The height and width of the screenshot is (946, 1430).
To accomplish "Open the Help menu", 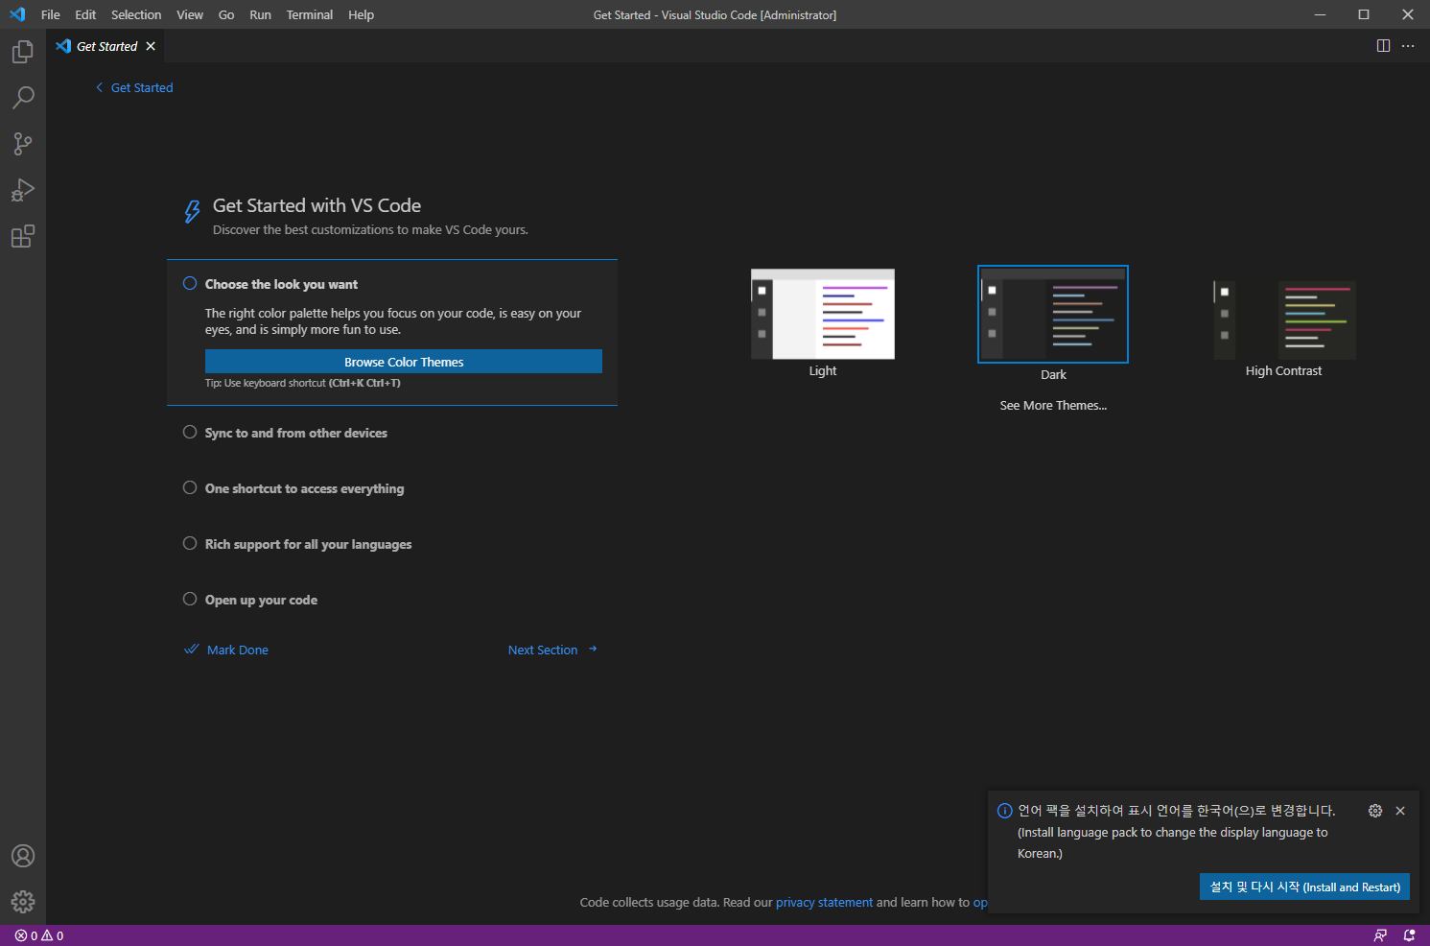I will pos(361,14).
